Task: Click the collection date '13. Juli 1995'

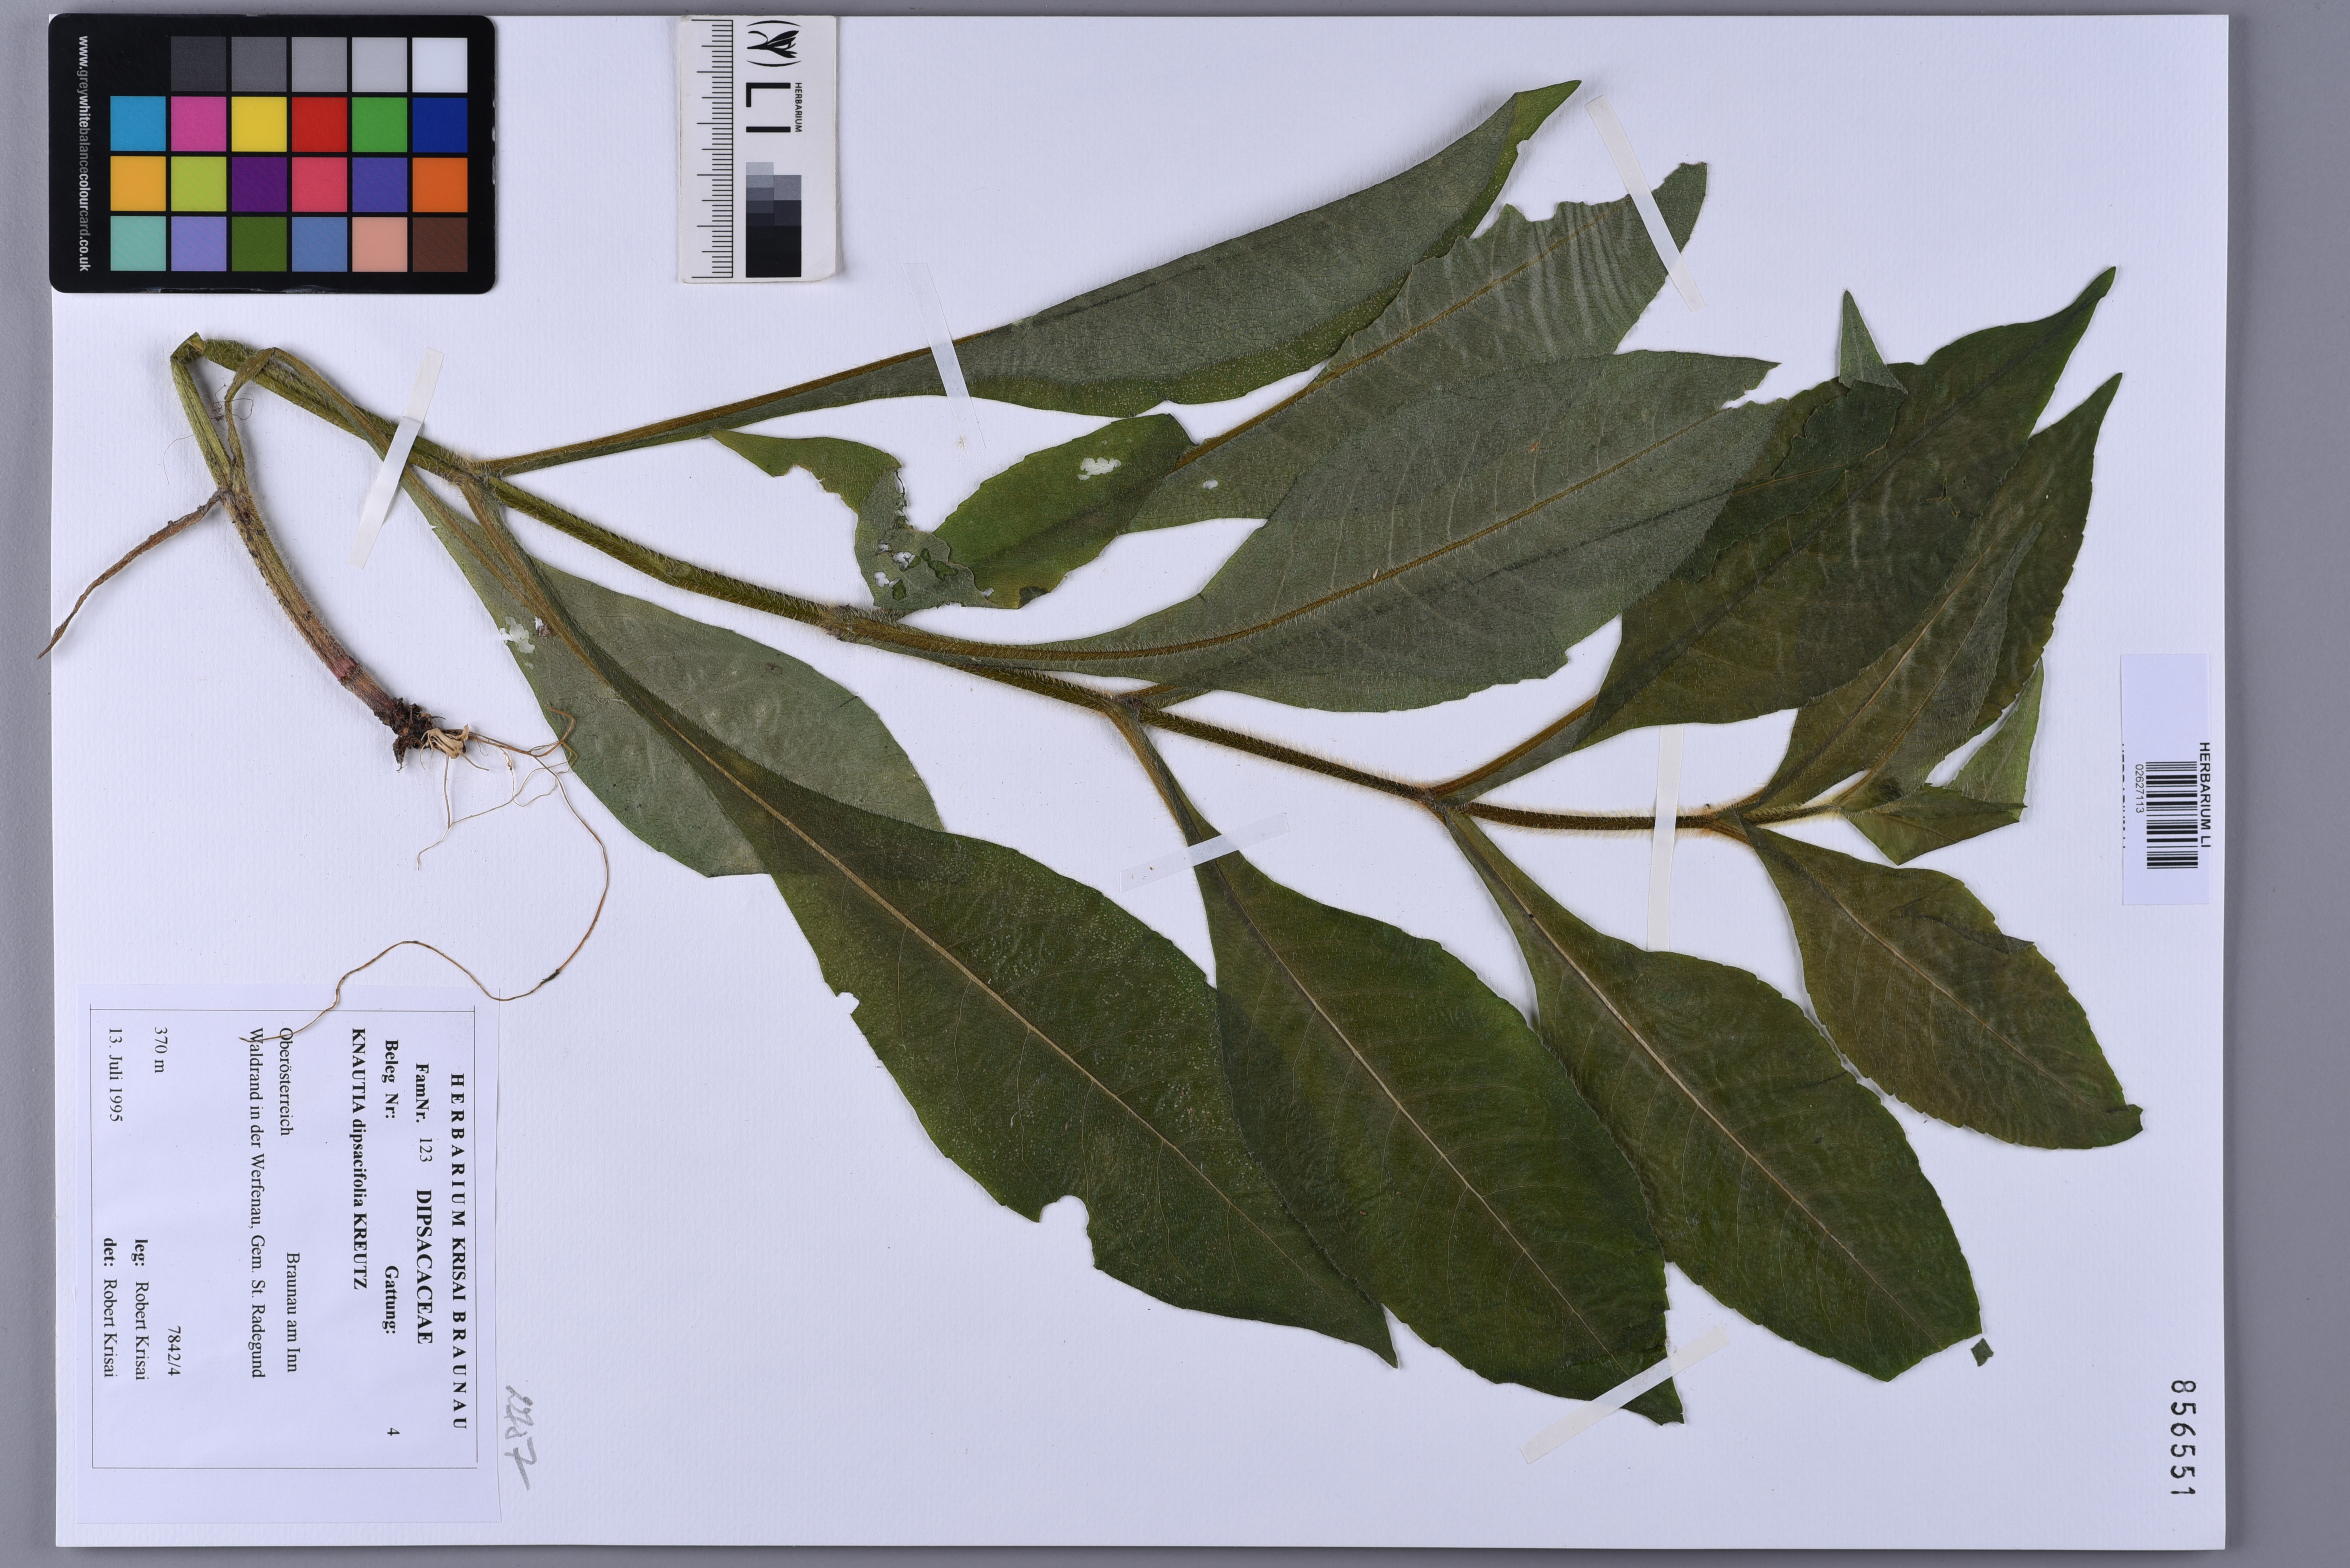Action: pyautogui.click(x=116, y=1074)
